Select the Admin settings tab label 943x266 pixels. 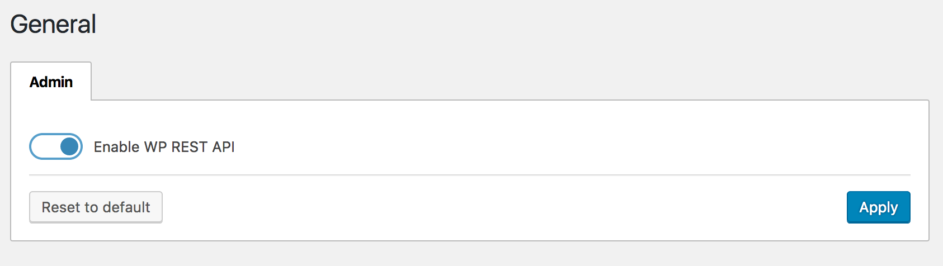click(51, 82)
